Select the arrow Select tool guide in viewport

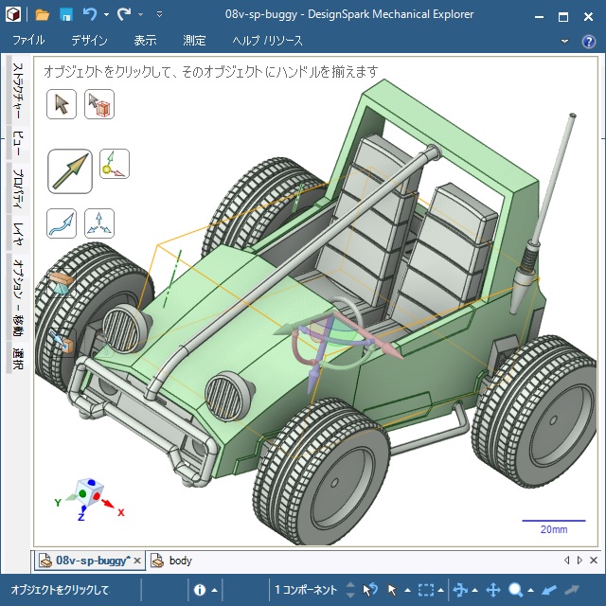(62, 104)
